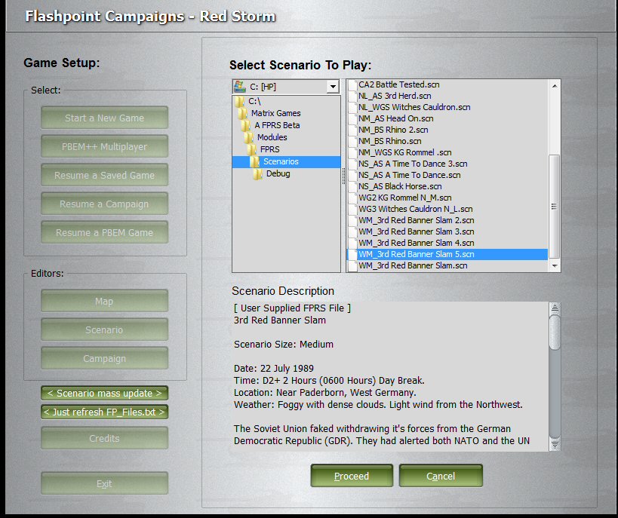Screen dimensions: 618x518
Task: Choose Resume a Saved Game
Action: (104, 175)
